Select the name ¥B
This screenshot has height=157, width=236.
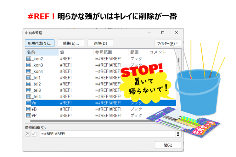[34, 109]
